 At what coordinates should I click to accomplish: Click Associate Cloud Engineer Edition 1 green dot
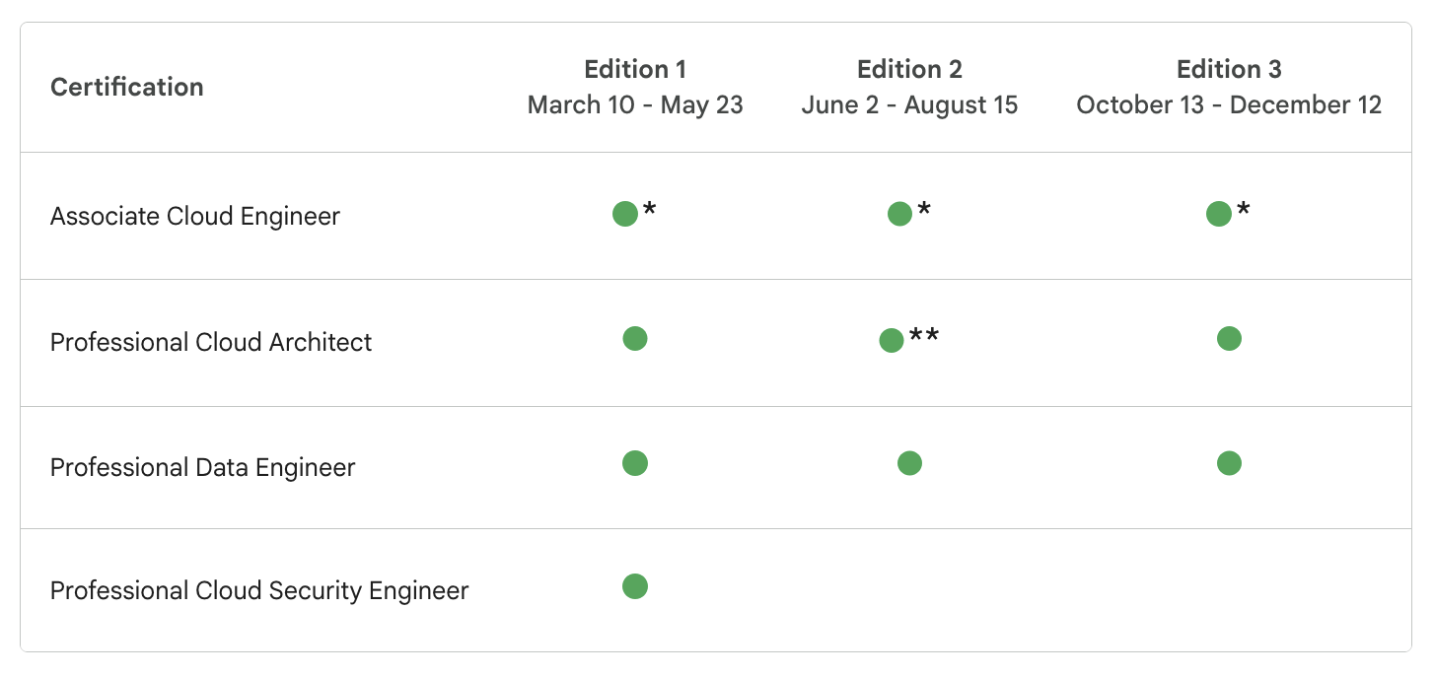tap(625, 214)
